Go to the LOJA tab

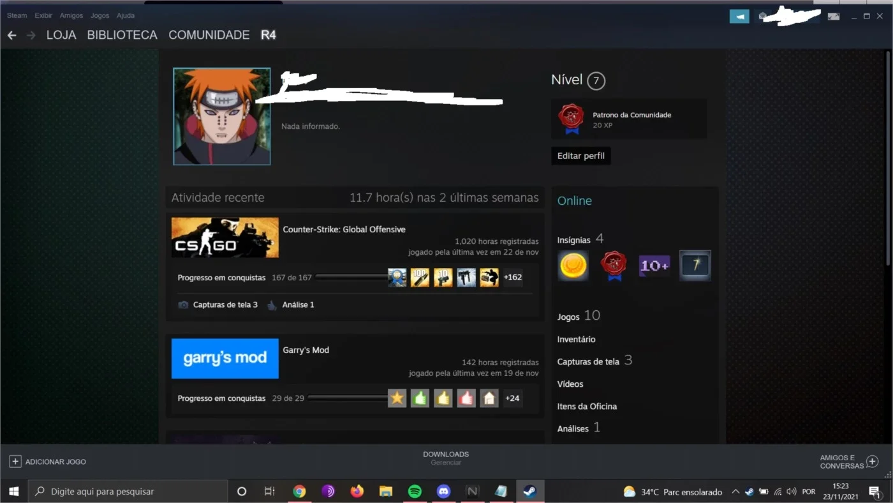[61, 35]
